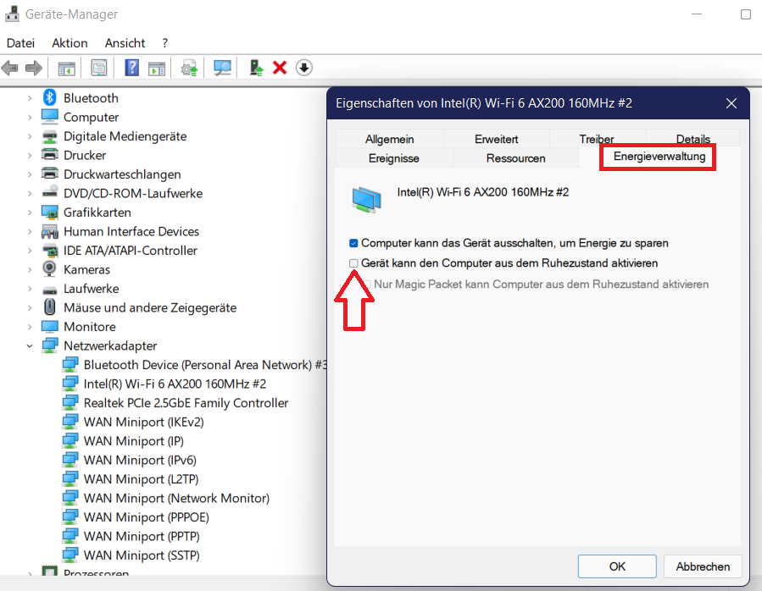Viewport: 762px width, 591px height.
Task: Click the Drucker printer icon
Action: 49,154
